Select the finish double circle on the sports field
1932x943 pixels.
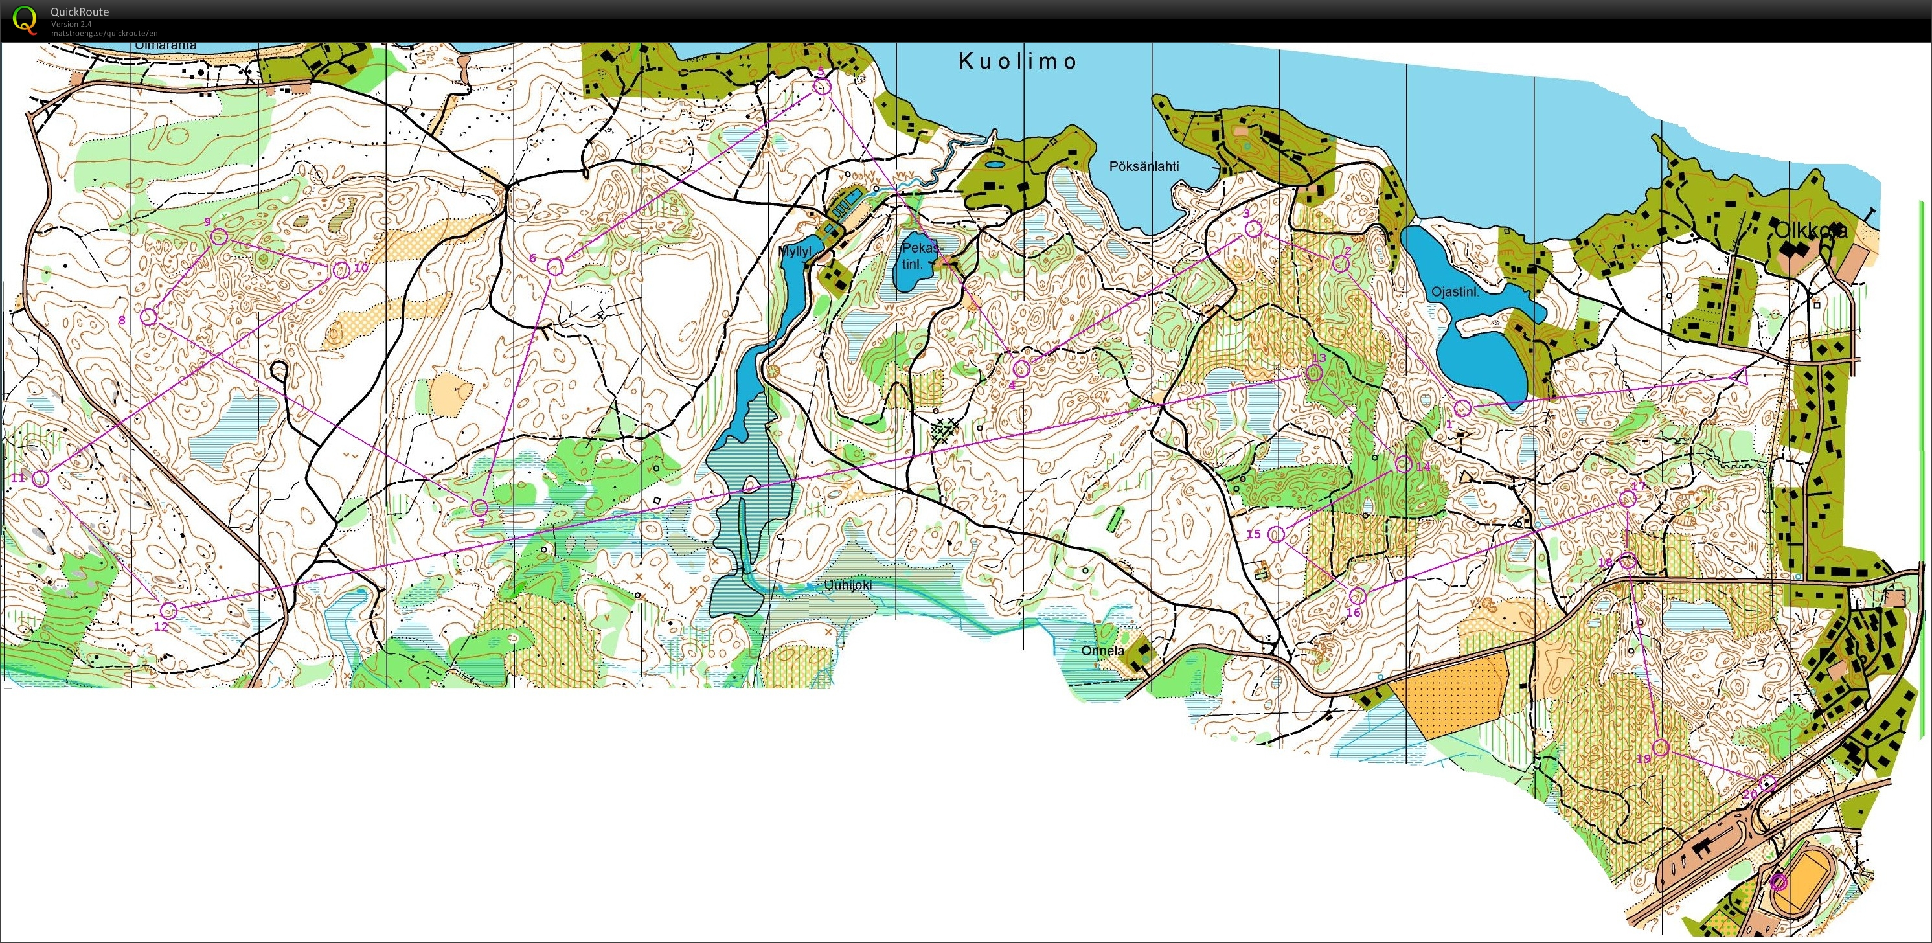(1779, 882)
